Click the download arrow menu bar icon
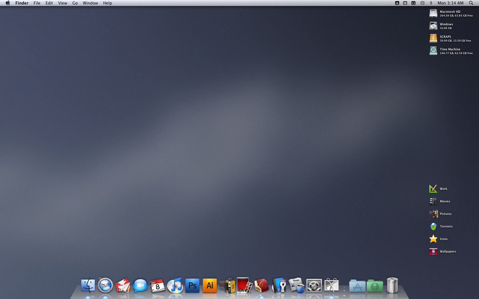479x299 pixels. (397, 3)
